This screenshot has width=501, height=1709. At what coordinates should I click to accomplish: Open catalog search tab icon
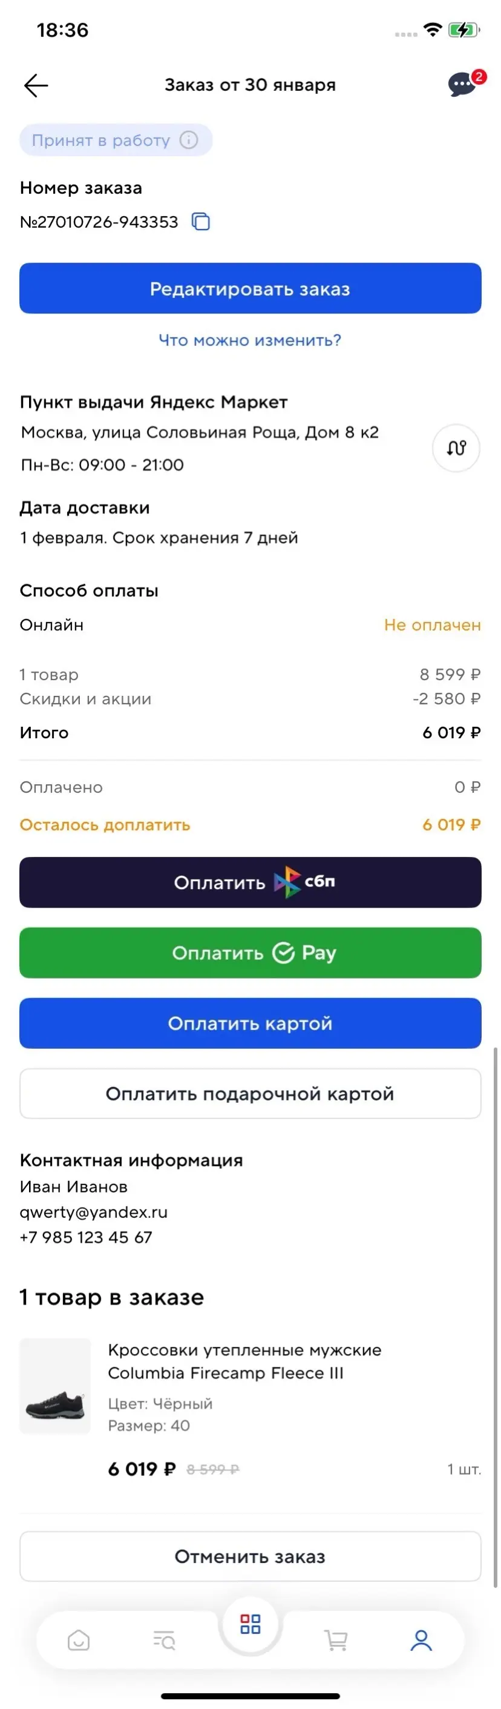click(x=164, y=1640)
